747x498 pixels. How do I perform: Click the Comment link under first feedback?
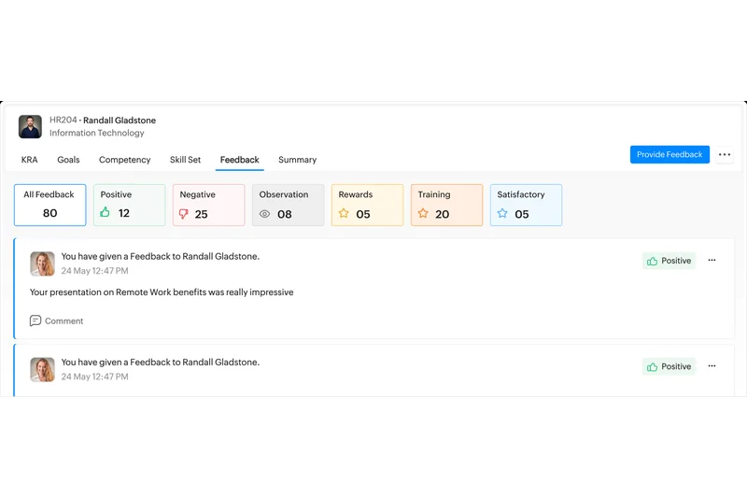[63, 320]
